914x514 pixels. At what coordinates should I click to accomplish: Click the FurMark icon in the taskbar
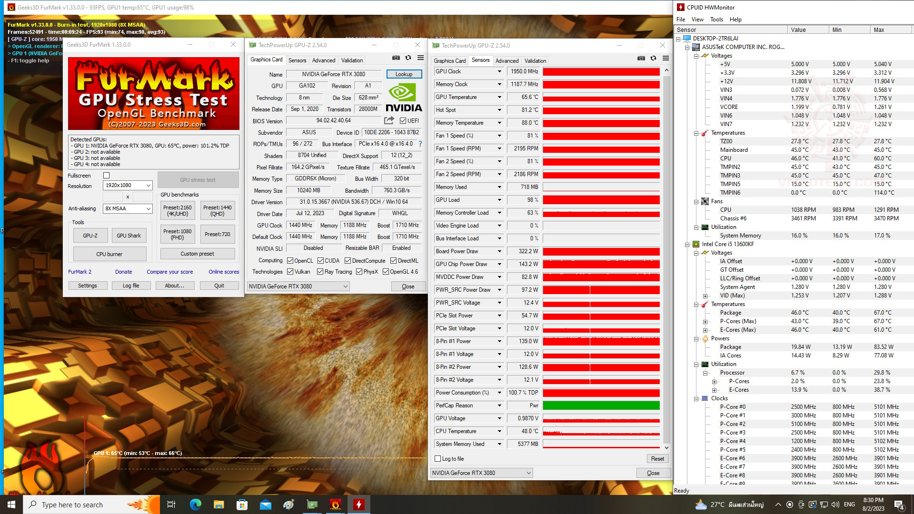coord(335,504)
